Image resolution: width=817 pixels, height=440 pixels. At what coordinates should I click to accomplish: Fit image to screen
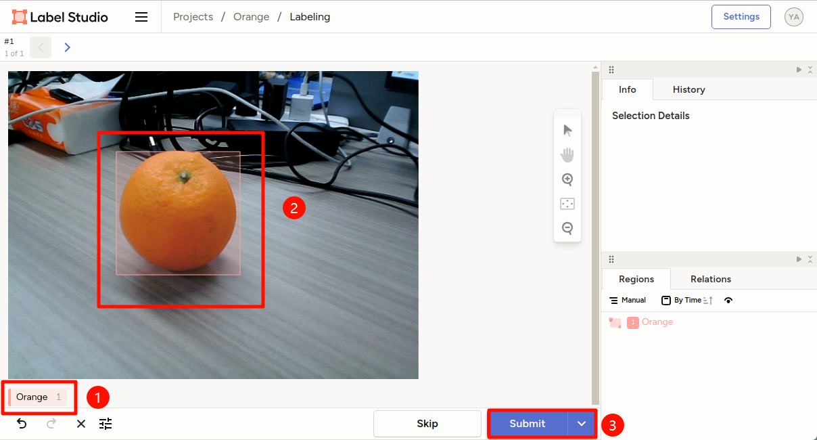(x=567, y=204)
